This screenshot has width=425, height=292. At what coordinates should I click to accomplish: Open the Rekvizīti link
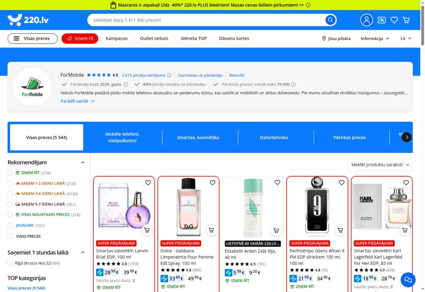pos(237,75)
